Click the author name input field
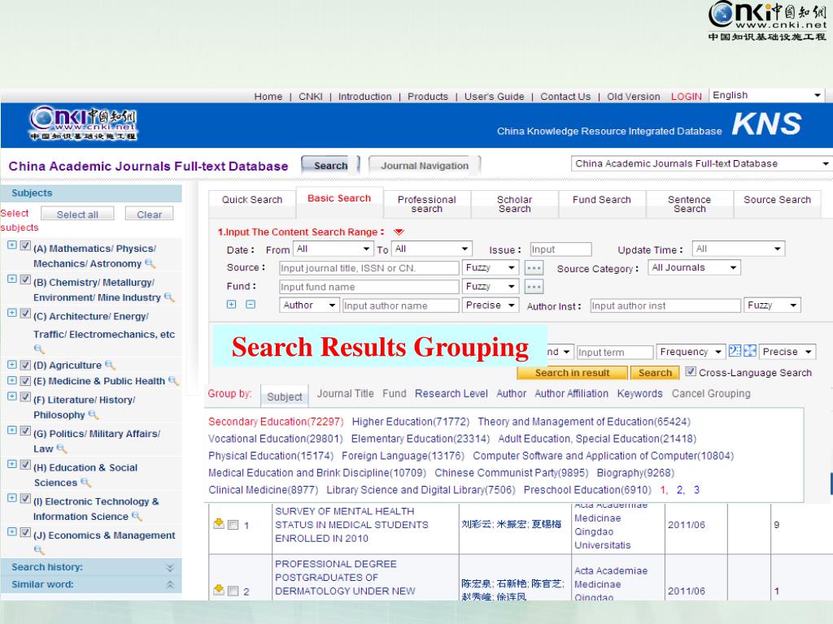 click(400, 305)
